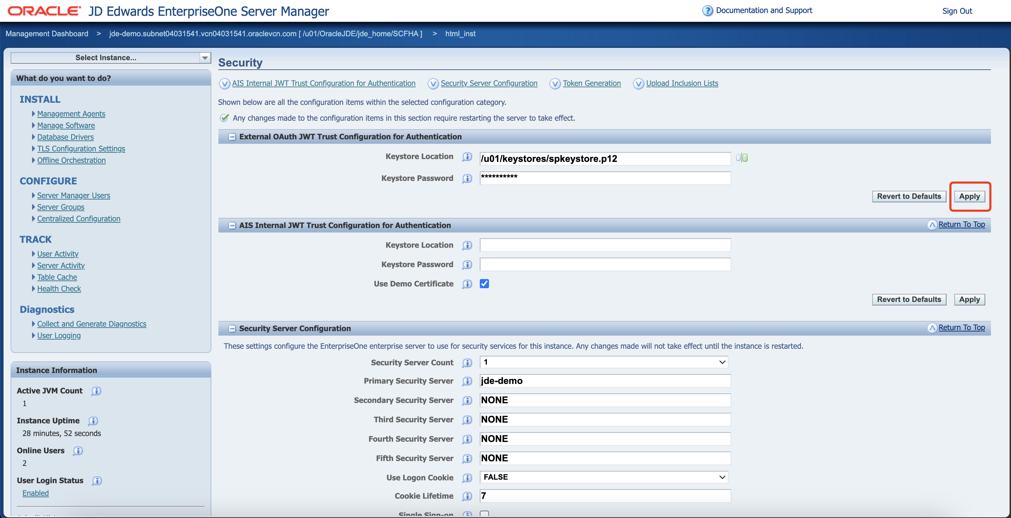Collapse AIS Internal JWT Trust Configuration section
This screenshot has height=518, width=1011.
click(232, 226)
